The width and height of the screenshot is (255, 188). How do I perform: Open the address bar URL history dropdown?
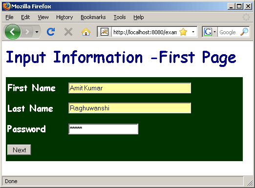pos(193,32)
